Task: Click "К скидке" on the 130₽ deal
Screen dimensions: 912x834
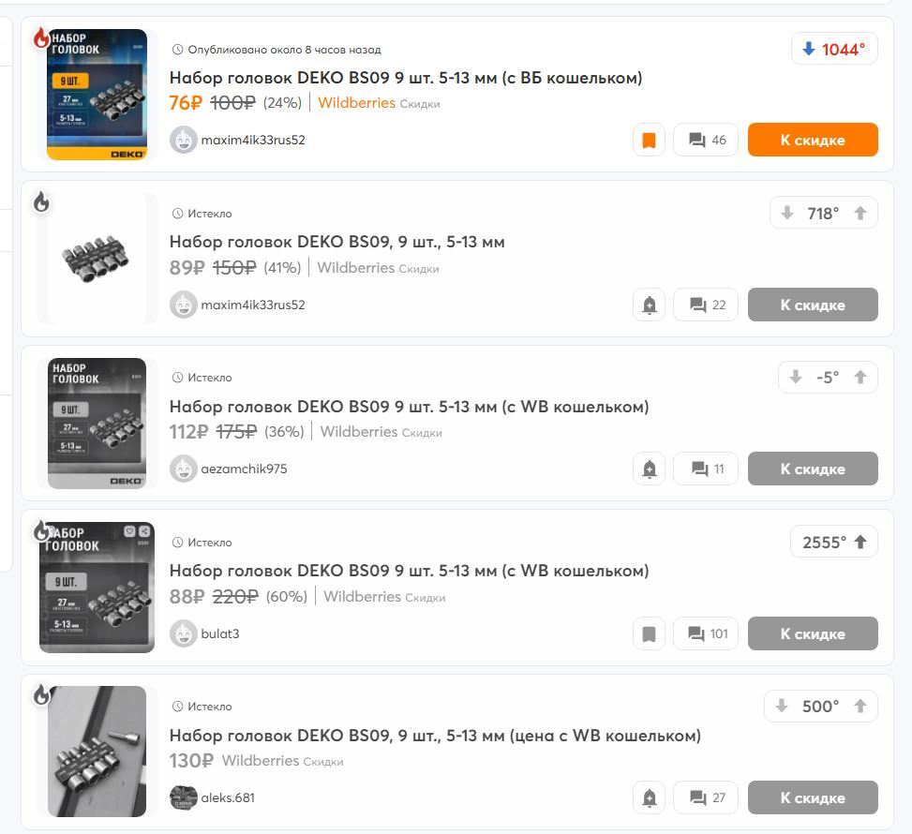Action: tap(813, 797)
